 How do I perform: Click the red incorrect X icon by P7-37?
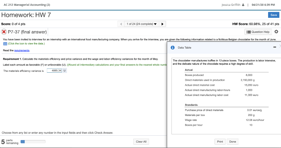[4, 32]
